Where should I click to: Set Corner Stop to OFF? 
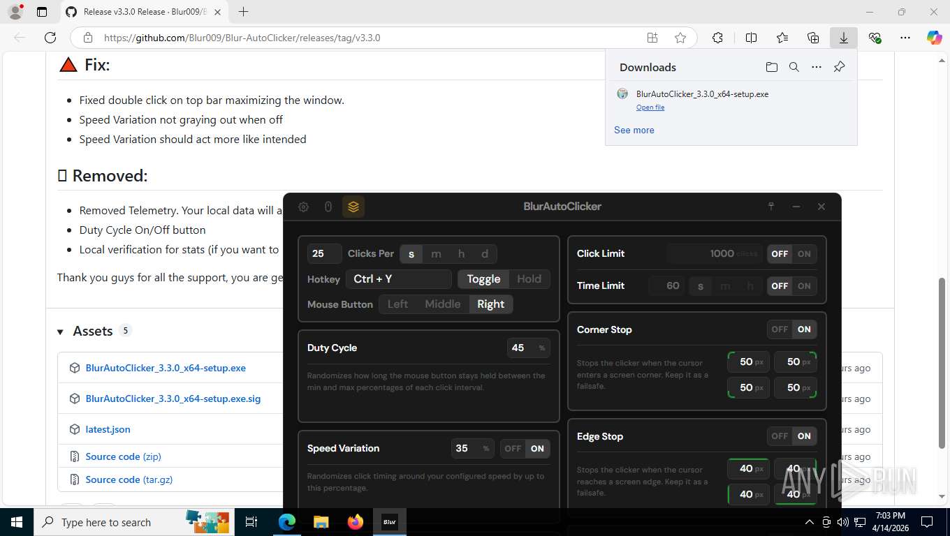780,329
